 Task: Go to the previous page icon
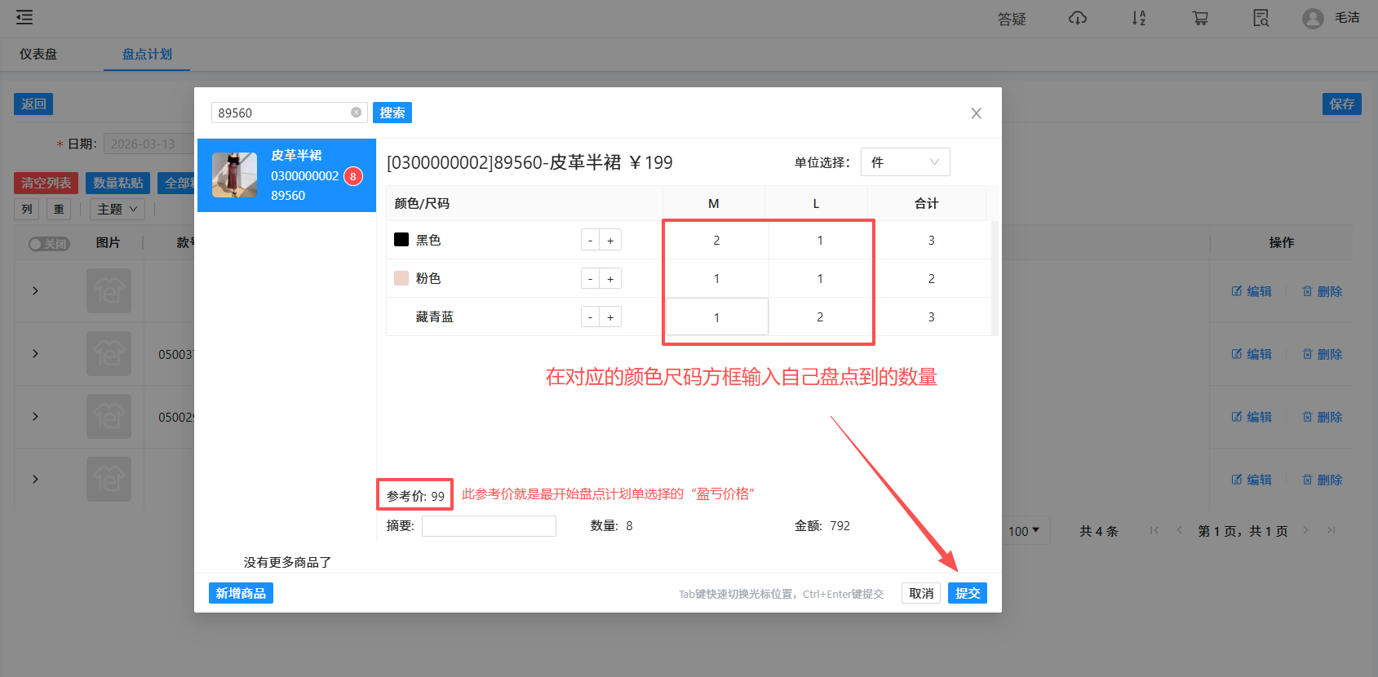coord(1179,530)
